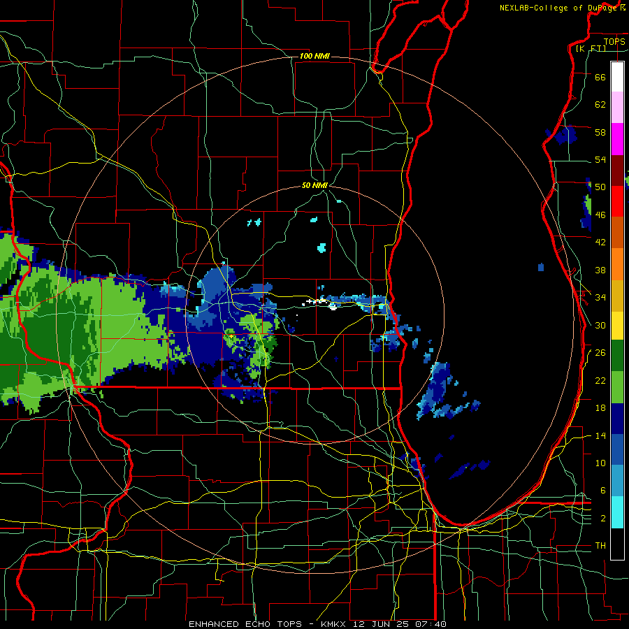Click the 07:40 timestamp

[x=432, y=624]
